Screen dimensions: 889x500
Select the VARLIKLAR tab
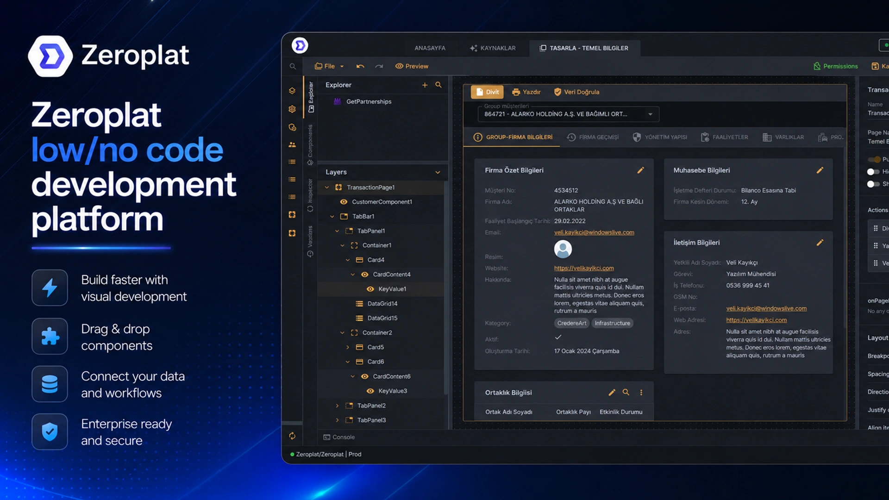pyautogui.click(x=783, y=137)
